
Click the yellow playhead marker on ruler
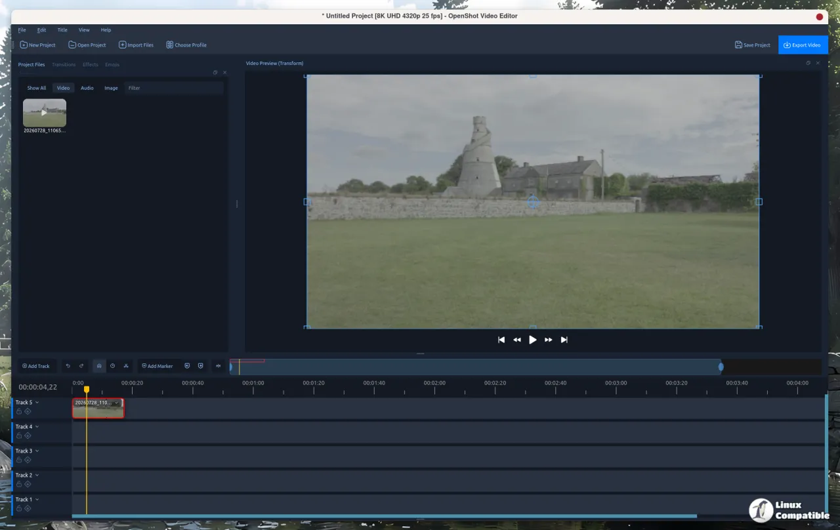tap(87, 389)
